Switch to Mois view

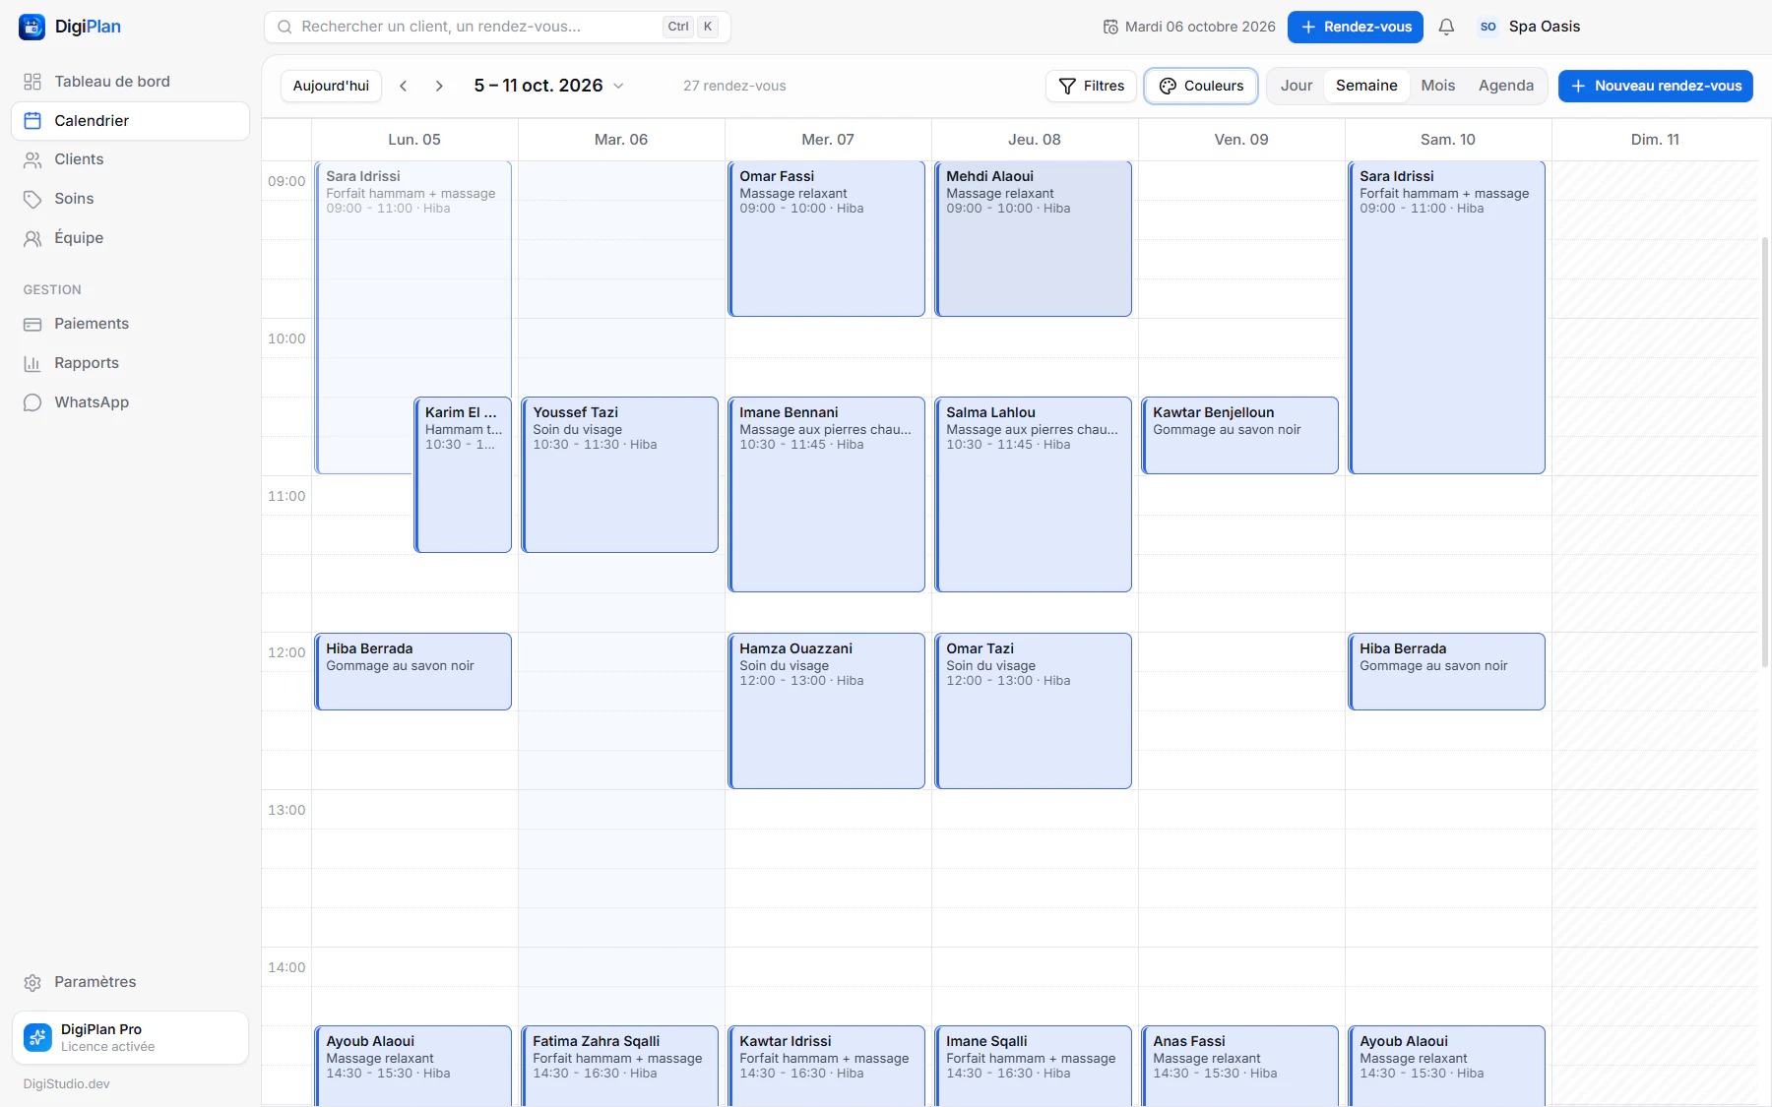click(1437, 86)
